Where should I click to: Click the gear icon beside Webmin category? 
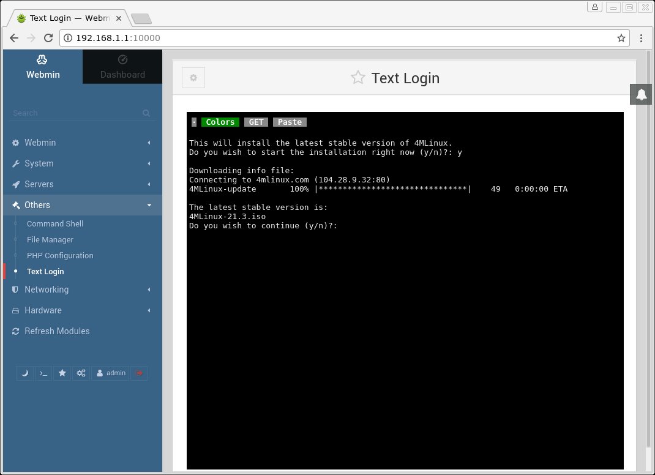point(15,143)
